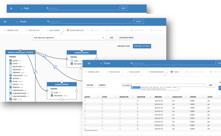Click the search magnifier in Build Query window
This screenshot has width=221, height=136.
click(48, 22)
